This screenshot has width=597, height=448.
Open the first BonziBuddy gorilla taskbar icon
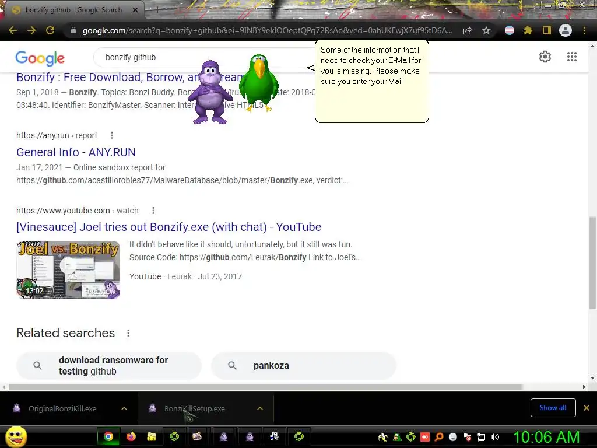[223, 436]
